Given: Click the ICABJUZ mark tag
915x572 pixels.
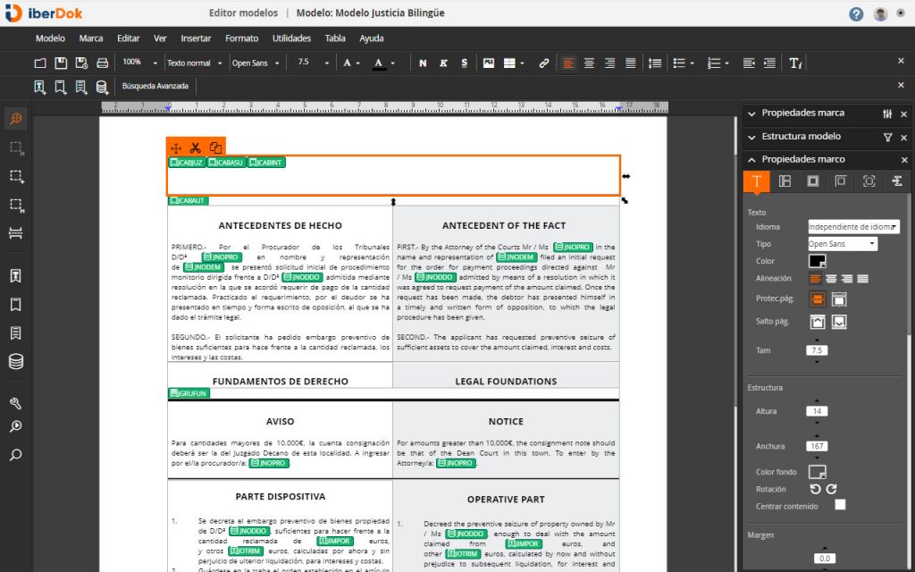Looking at the screenshot, I should click(x=188, y=163).
